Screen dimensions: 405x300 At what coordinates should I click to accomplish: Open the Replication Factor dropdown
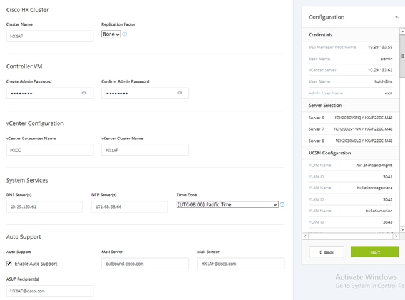(111, 34)
